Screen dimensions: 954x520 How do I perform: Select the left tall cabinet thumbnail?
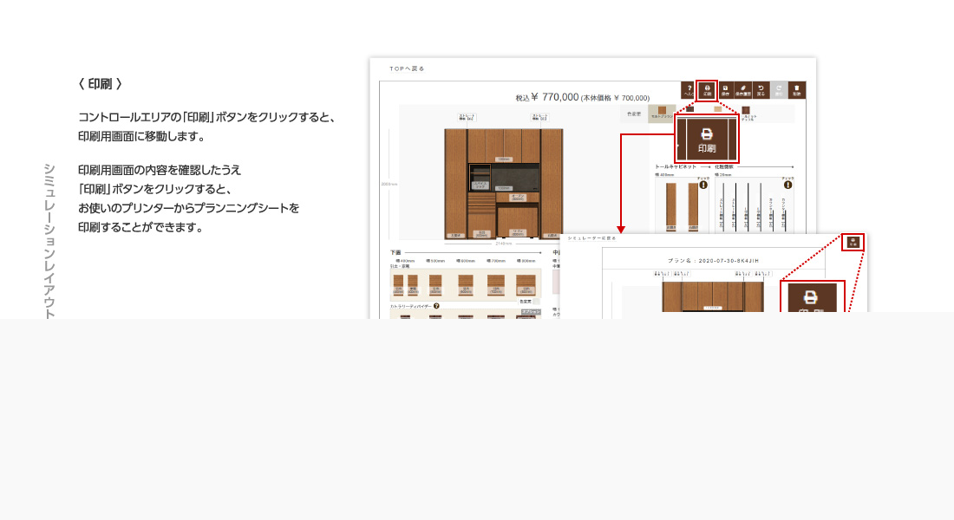tap(670, 206)
